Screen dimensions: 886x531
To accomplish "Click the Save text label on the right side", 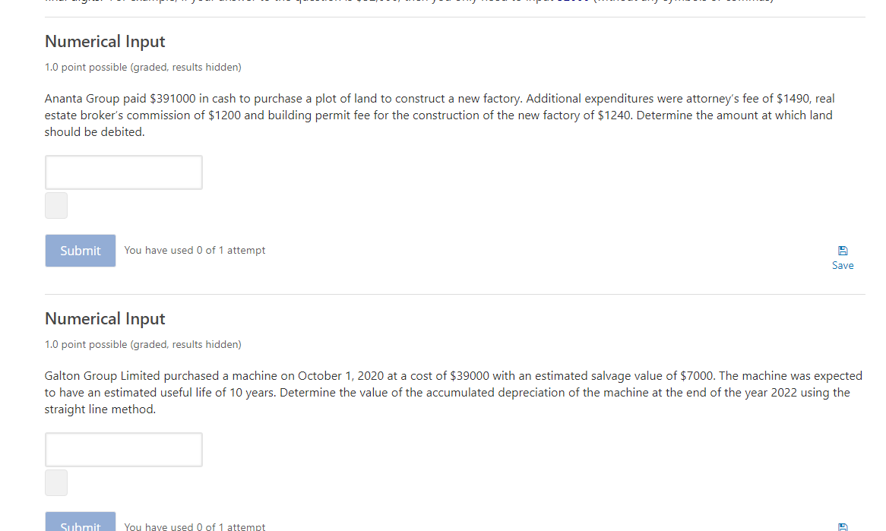I will (843, 265).
